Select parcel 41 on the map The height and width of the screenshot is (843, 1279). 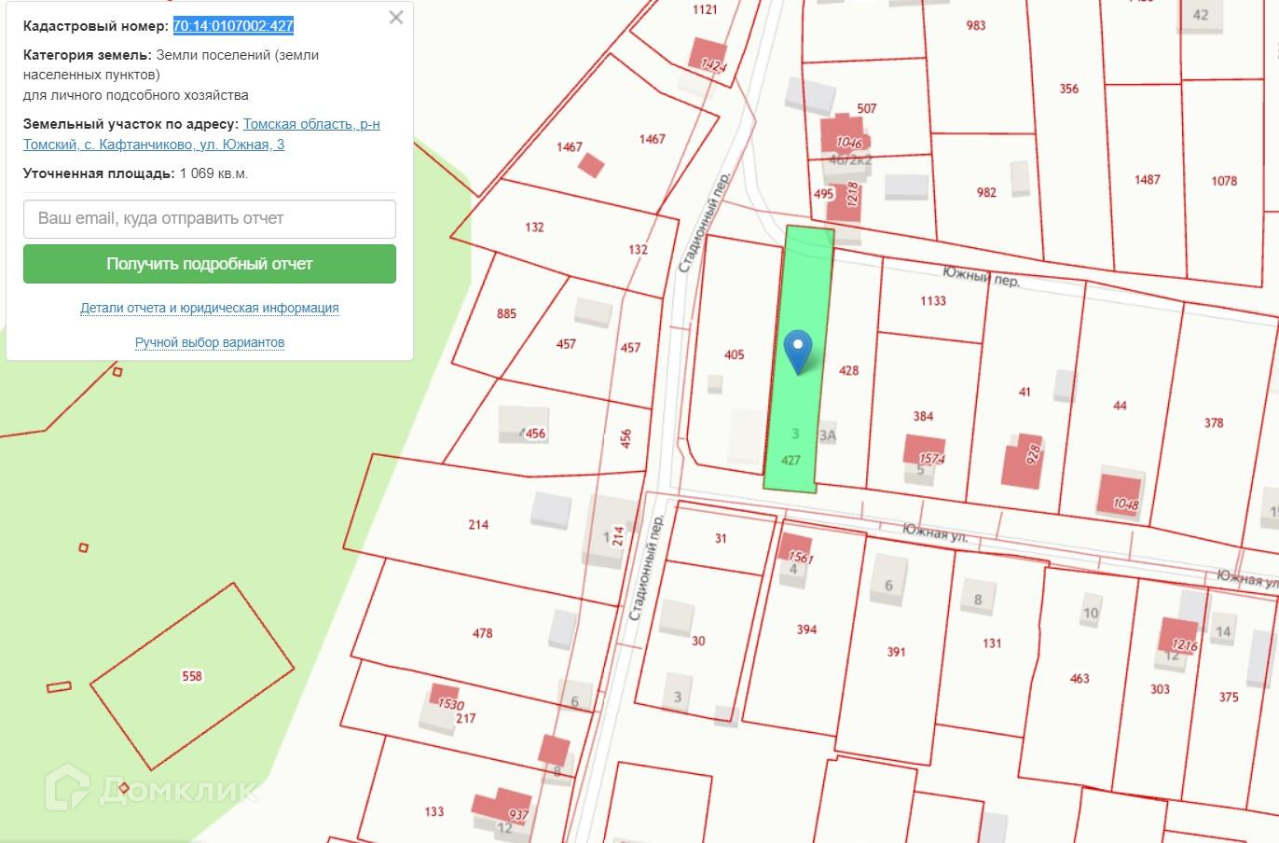pyautogui.click(x=1025, y=392)
